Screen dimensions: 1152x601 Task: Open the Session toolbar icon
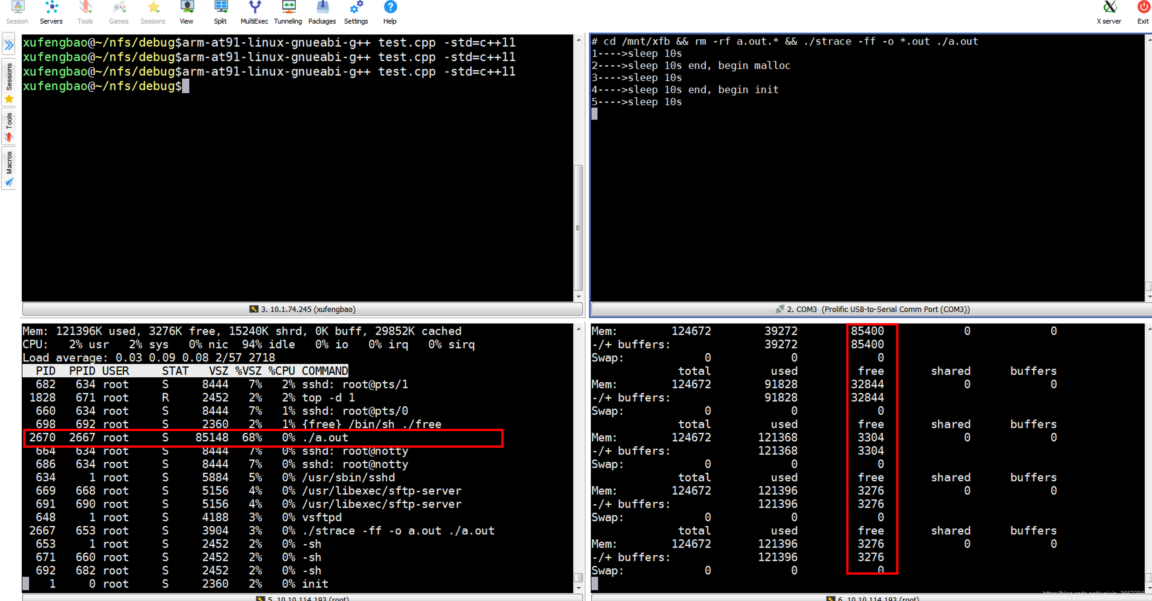17,12
